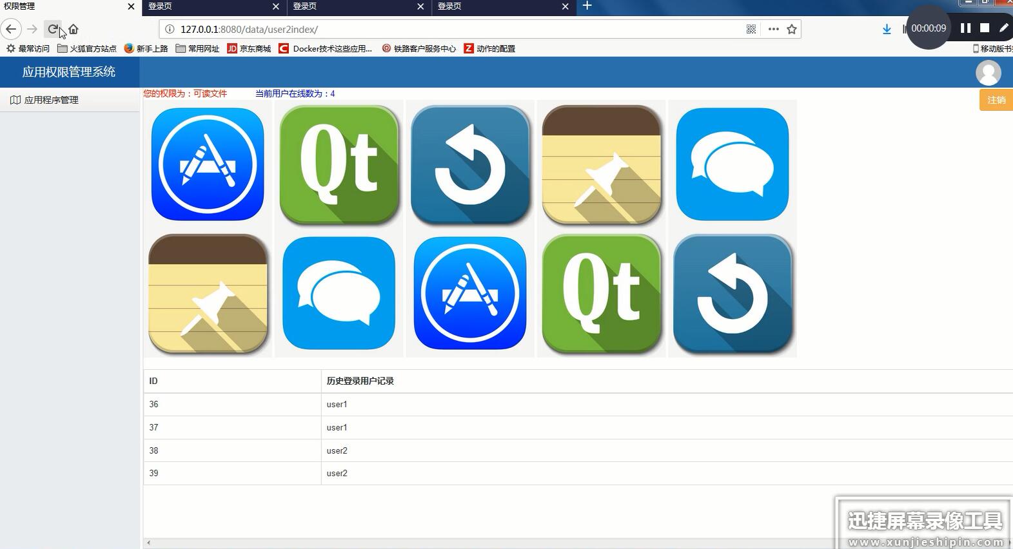
Task: Open the downloads arrow icon
Action: pyautogui.click(x=887, y=29)
